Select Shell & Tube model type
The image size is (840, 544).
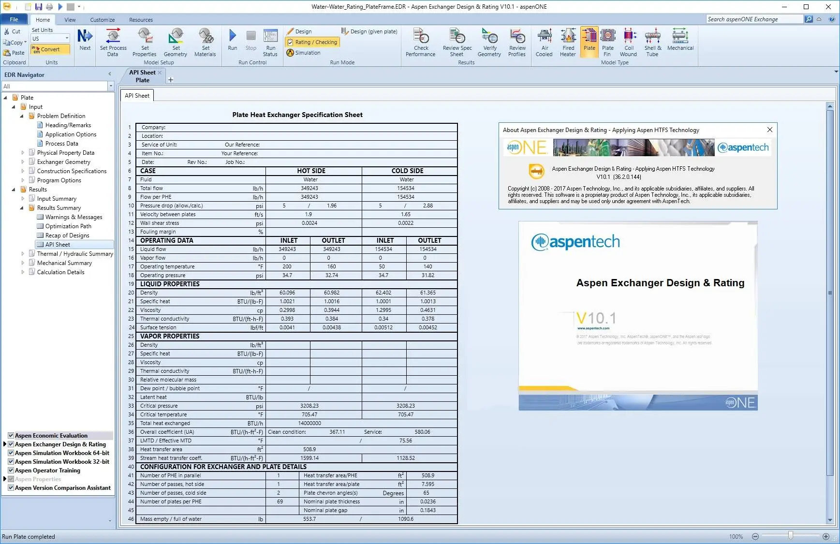coord(652,43)
